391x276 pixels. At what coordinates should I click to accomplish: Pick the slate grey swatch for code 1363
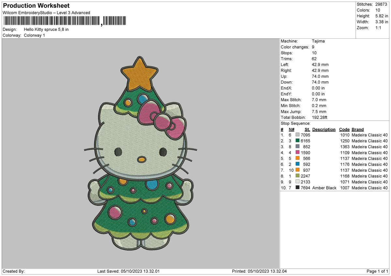[x=297, y=146]
